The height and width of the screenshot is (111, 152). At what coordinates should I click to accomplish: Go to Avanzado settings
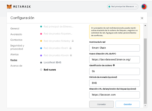click(x=16, y=34)
